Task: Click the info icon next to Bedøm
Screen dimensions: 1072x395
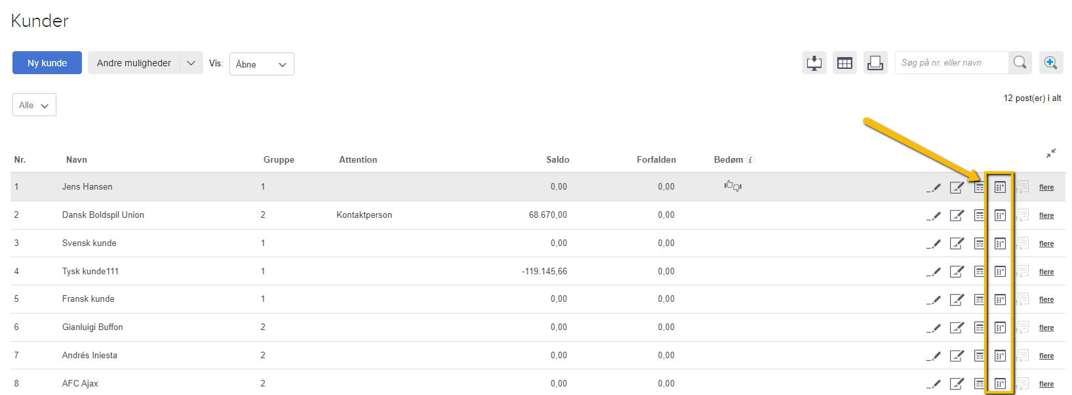Action: 751,159
